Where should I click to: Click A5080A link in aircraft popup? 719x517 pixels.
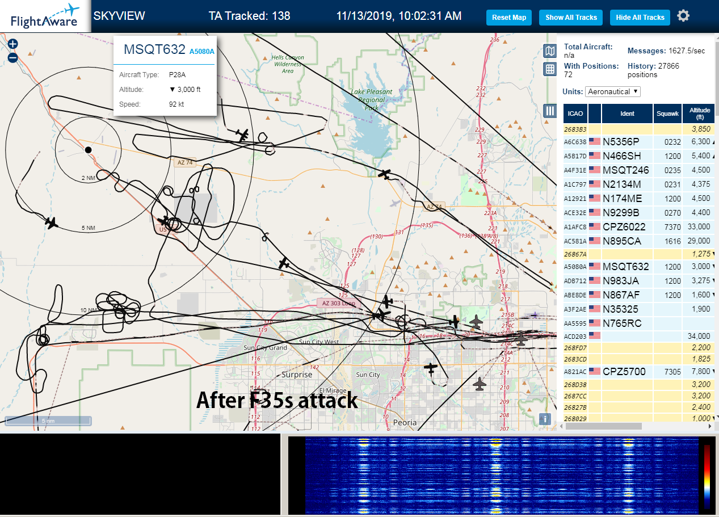point(202,51)
